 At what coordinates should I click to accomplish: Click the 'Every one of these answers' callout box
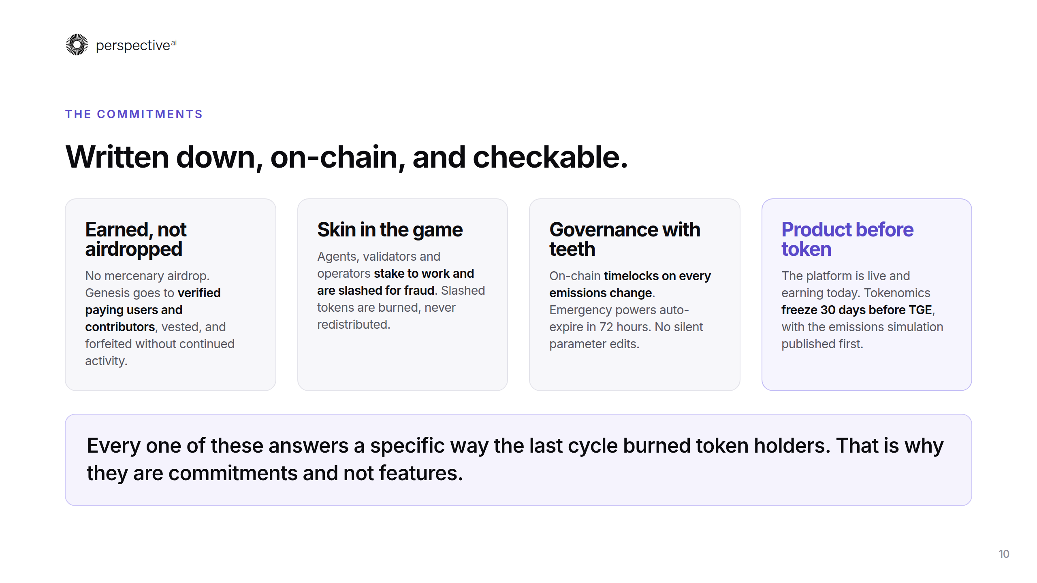pyautogui.click(x=518, y=460)
